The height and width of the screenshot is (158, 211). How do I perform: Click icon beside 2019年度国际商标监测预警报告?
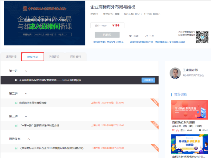click(16, 148)
